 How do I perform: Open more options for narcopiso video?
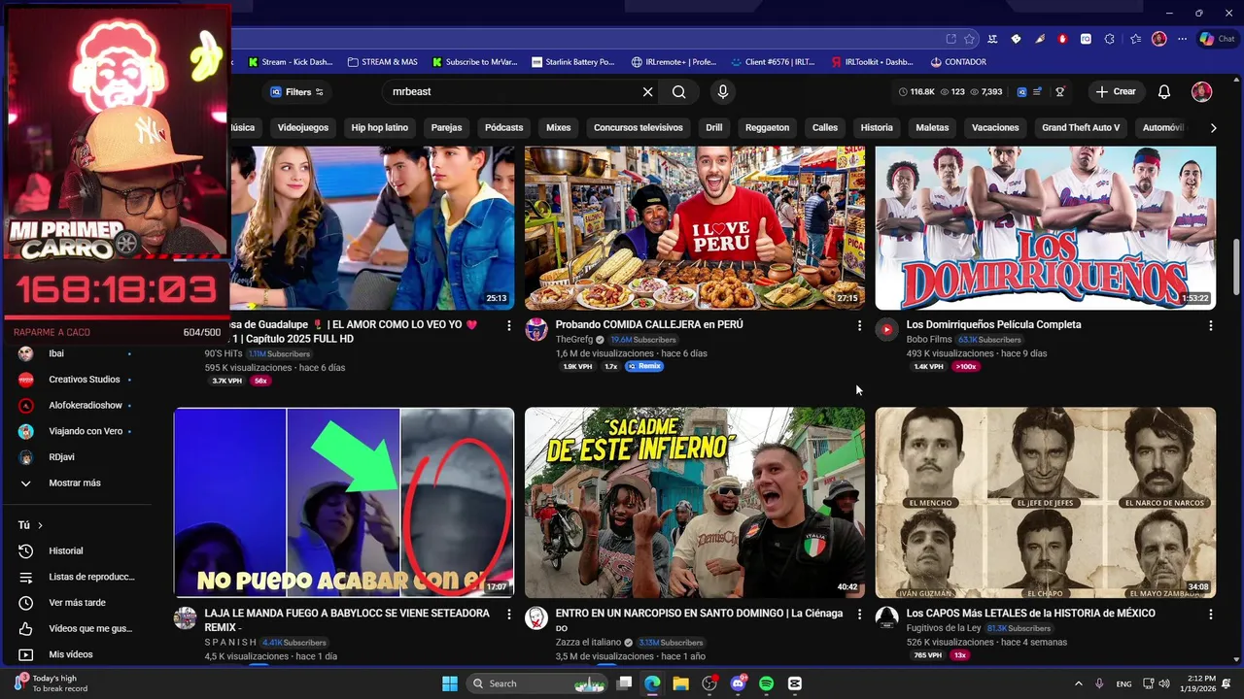tap(859, 615)
